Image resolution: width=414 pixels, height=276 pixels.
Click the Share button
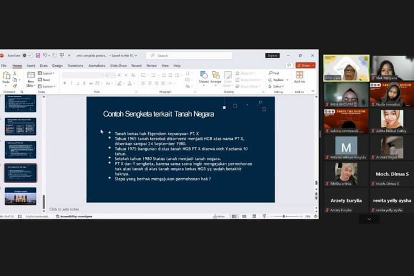[305, 65]
